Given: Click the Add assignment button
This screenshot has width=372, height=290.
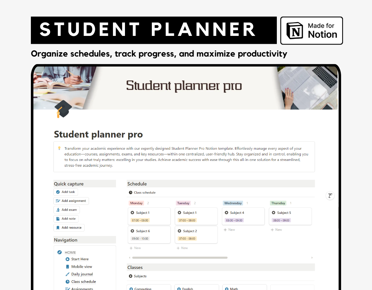Looking at the screenshot, I should click(71, 201).
